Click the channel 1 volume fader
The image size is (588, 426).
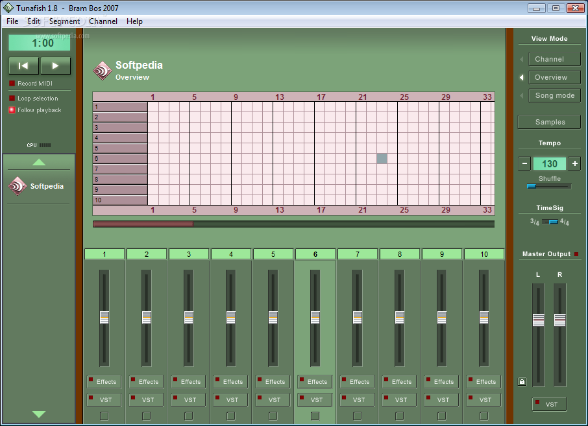[104, 317]
